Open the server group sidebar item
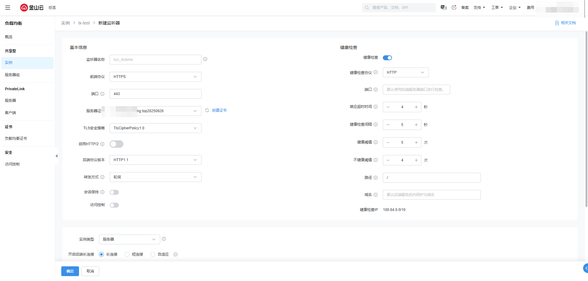 click(x=12, y=75)
